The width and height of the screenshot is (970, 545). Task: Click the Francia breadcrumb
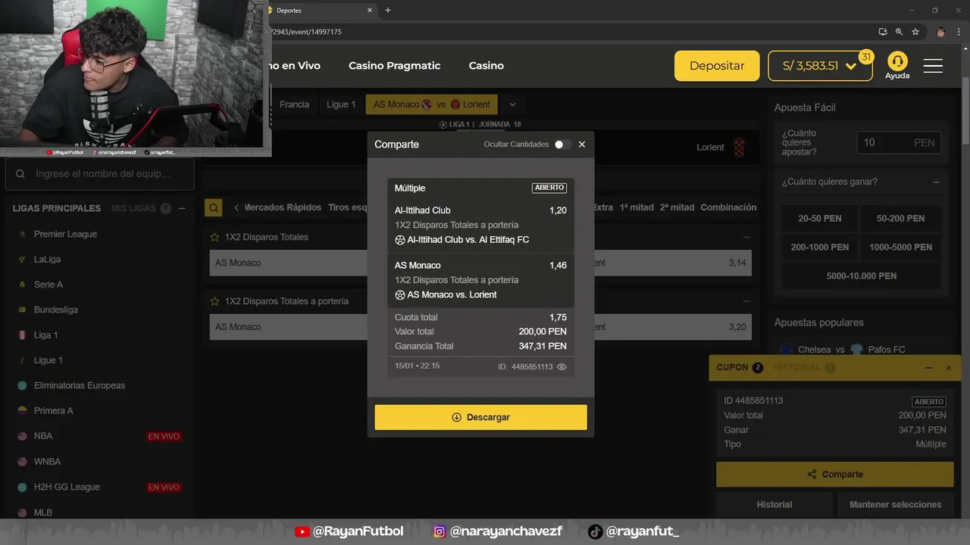pyautogui.click(x=294, y=104)
